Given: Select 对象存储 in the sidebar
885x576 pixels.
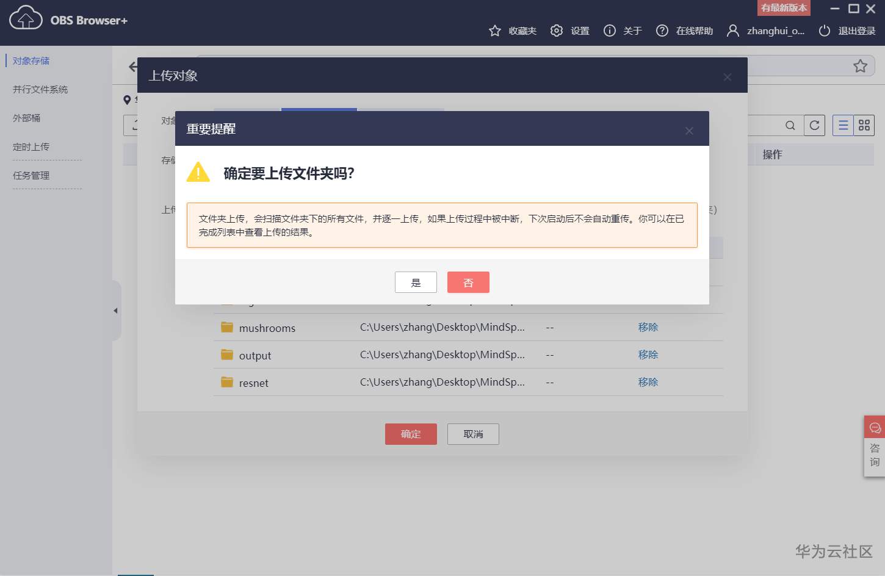Looking at the screenshot, I should [x=31, y=61].
